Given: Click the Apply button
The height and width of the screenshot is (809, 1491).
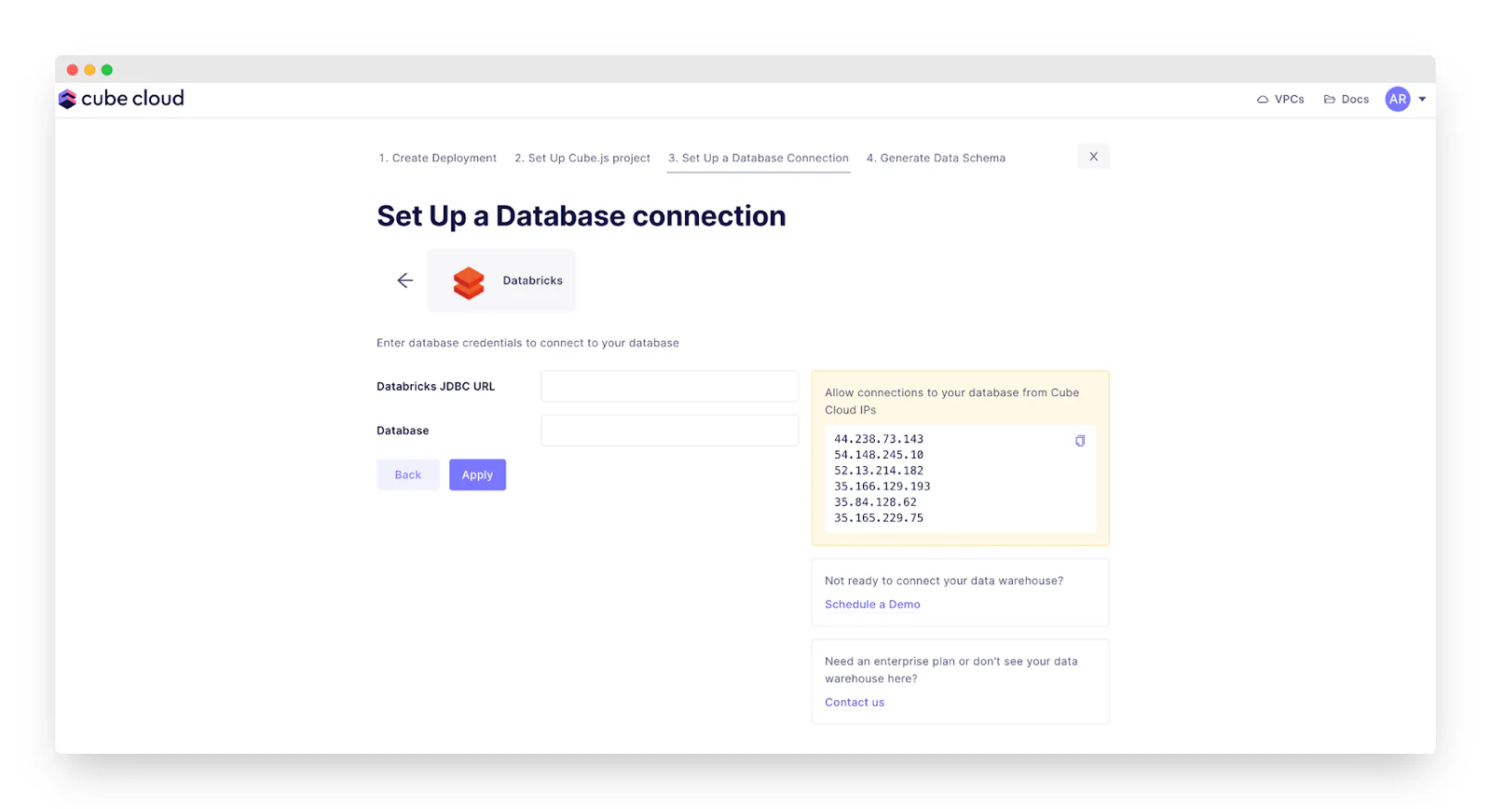Looking at the screenshot, I should point(477,474).
